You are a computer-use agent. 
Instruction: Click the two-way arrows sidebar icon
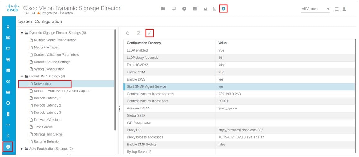pyautogui.click(x=8, y=125)
